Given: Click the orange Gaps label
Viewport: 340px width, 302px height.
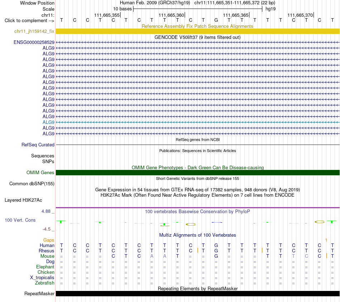Looking at the screenshot, I should (x=49, y=240).
